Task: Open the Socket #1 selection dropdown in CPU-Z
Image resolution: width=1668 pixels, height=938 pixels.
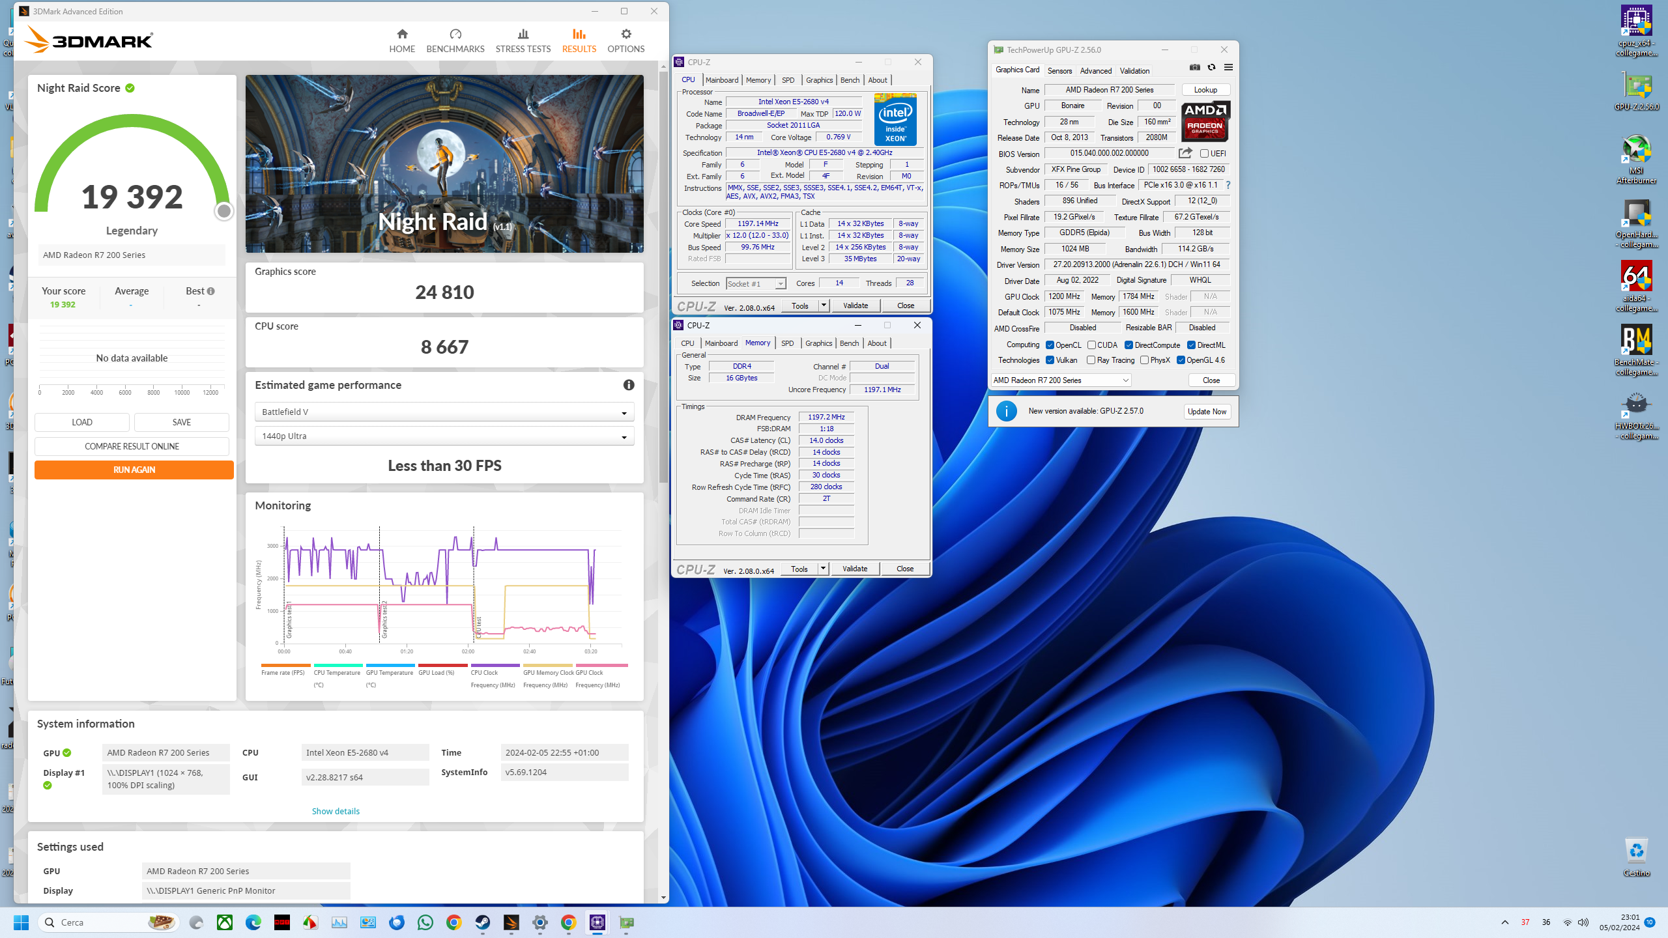Action: (756, 283)
